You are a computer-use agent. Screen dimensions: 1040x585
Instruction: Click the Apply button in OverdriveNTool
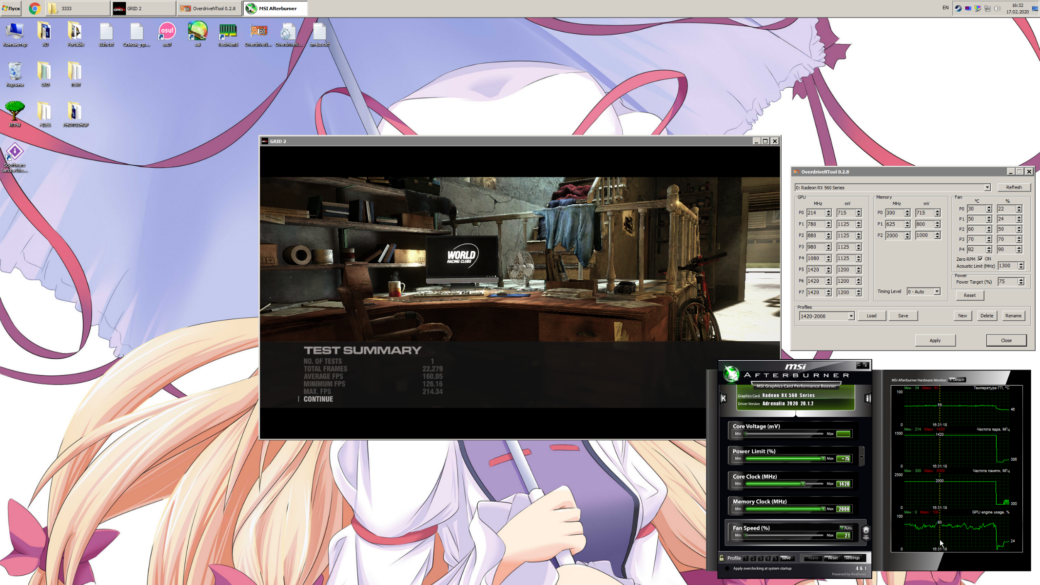tap(935, 340)
